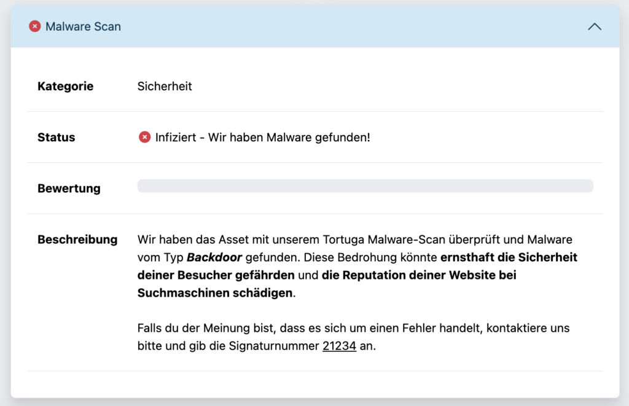Click the Sicherheit category value
Viewport: 629px width, 406px height.
point(164,86)
